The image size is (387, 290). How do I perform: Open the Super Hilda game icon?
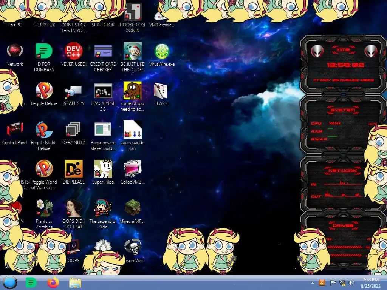103,169
